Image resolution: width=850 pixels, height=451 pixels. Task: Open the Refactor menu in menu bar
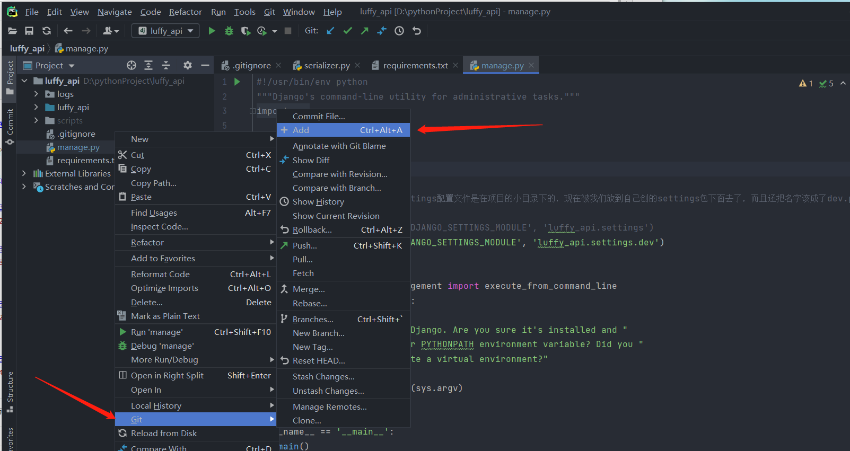185,12
